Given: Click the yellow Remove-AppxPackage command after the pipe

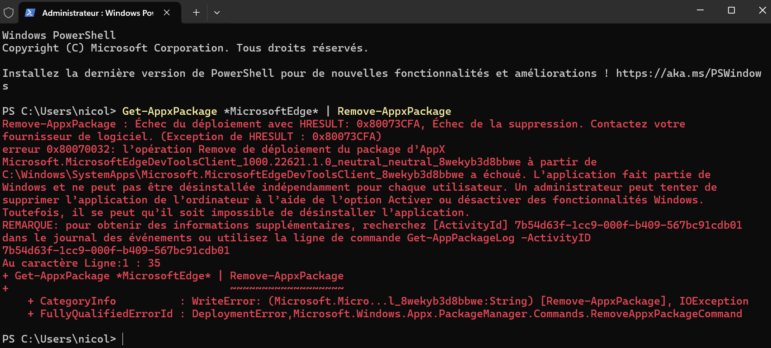Looking at the screenshot, I should (x=394, y=111).
